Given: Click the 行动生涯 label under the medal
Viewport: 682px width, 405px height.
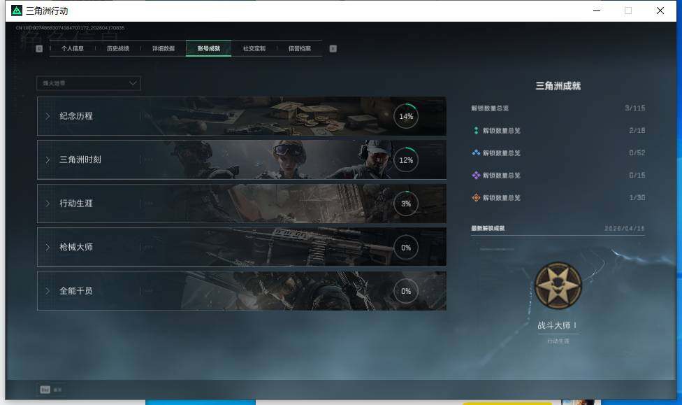Looking at the screenshot, I should [x=558, y=341].
